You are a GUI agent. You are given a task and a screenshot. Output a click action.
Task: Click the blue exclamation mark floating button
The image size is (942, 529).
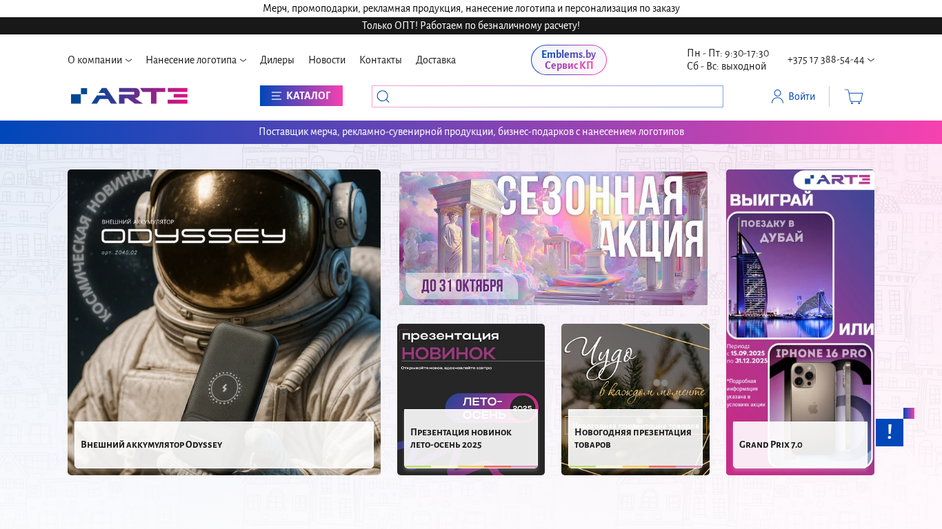(890, 433)
